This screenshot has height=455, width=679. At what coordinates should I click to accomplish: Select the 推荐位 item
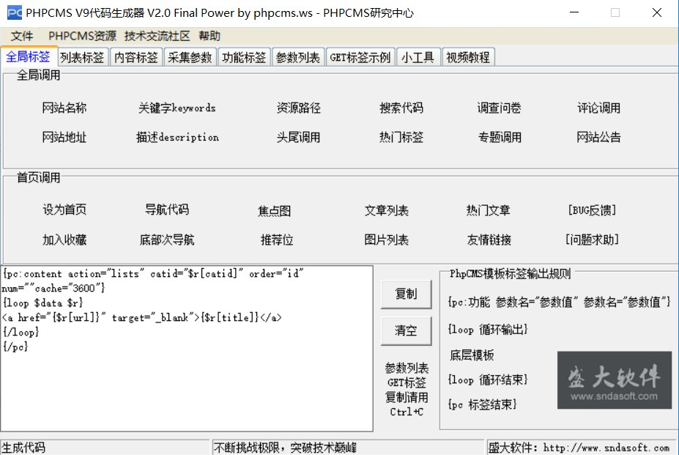click(x=277, y=240)
